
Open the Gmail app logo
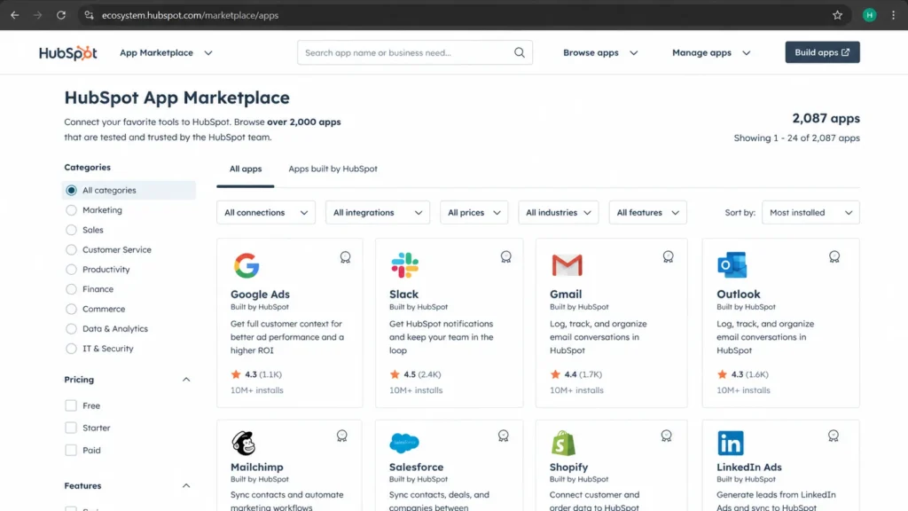(x=567, y=265)
